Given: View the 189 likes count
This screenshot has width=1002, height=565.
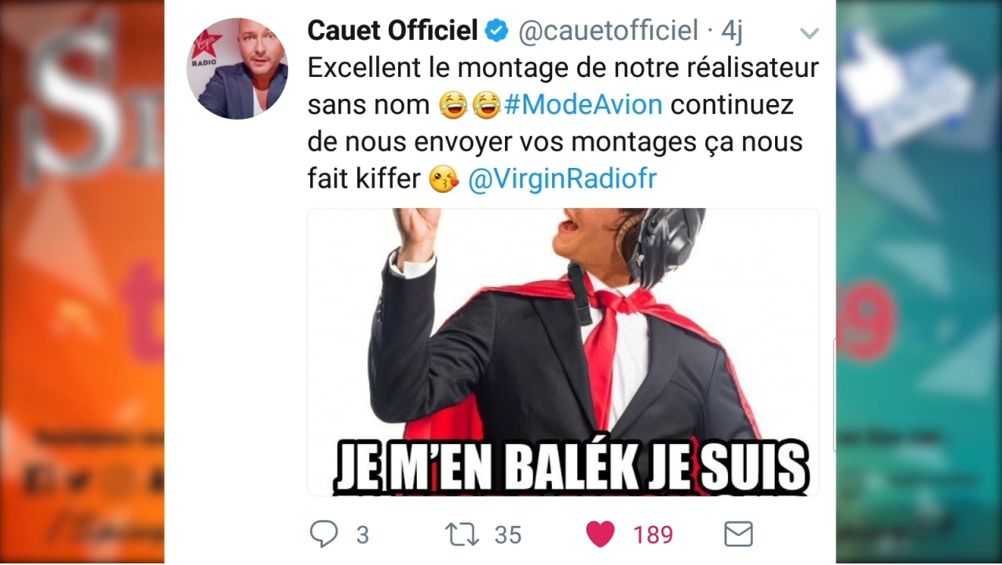Looking at the screenshot, I should pos(653,535).
